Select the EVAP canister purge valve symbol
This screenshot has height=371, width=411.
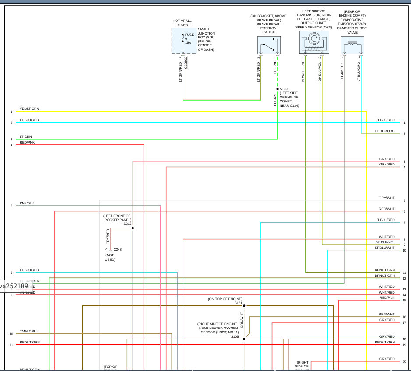[x=352, y=45]
